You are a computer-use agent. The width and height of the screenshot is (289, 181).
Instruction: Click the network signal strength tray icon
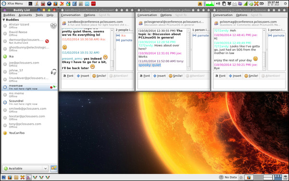click(x=246, y=3)
